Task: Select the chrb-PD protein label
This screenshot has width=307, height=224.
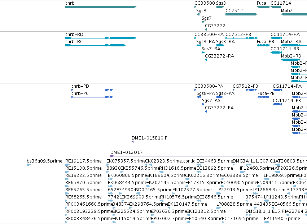Action: pos(80,86)
